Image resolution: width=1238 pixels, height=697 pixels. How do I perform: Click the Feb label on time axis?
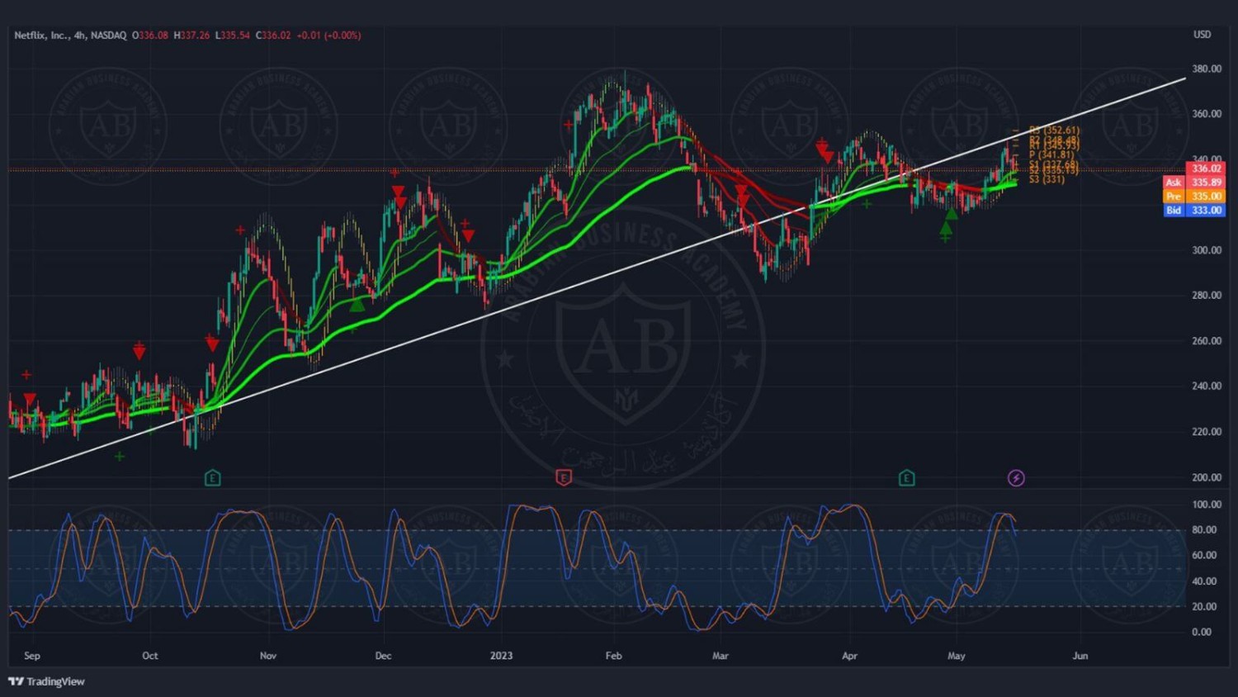pyautogui.click(x=613, y=656)
